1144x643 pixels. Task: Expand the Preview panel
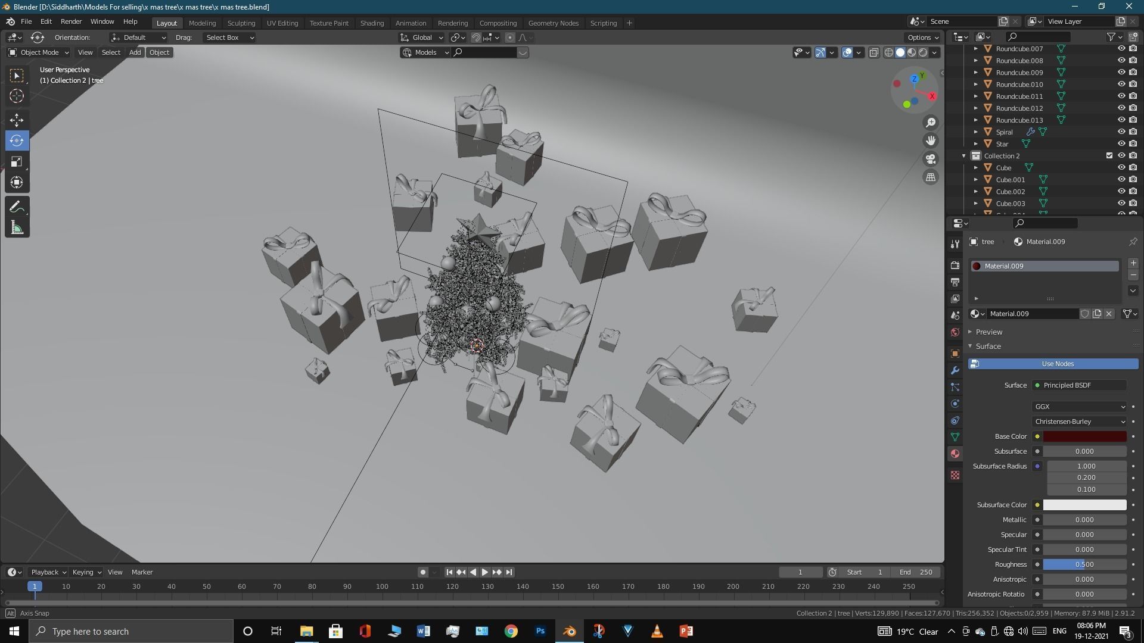point(989,332)
